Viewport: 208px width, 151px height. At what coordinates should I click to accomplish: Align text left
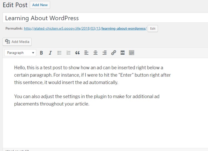(x=86, y=53)
